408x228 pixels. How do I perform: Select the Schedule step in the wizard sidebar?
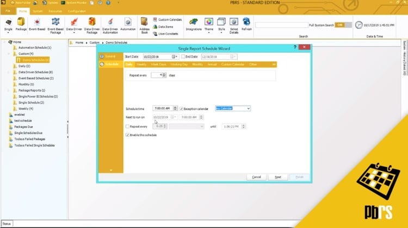pyautogui.click(x=110, y=64)
